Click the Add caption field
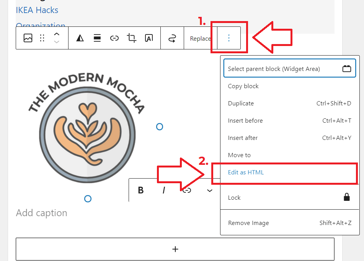The image size is (364, 261). [x=42, y=213]
